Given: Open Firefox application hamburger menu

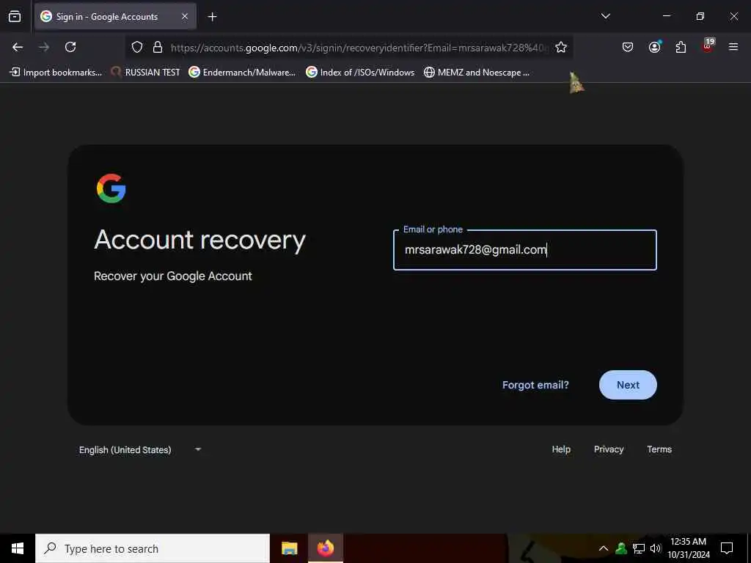Looking at the screenshot, I should tap(733, 47).
